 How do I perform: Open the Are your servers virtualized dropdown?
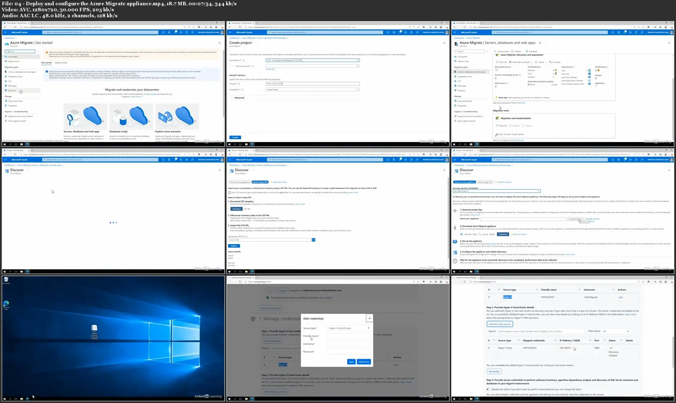pos(496,191)
